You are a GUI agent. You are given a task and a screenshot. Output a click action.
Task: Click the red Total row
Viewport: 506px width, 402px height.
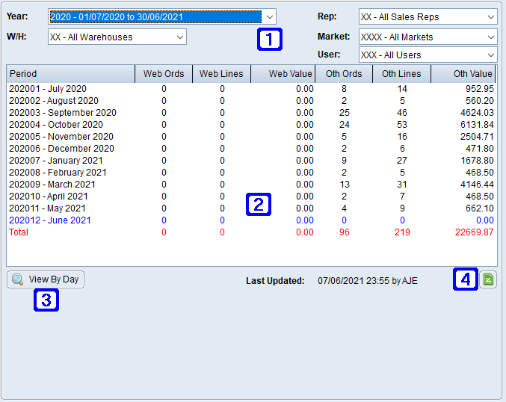21,232
